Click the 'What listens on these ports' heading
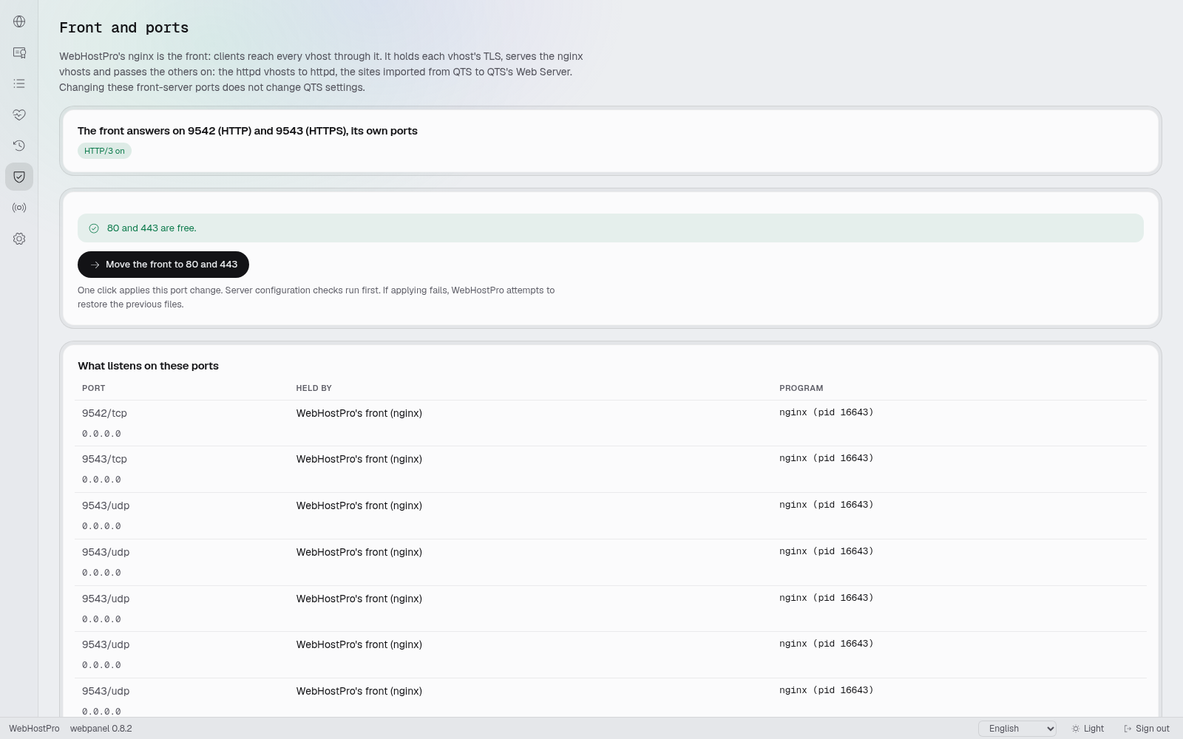Viewport: 1183px width, 739px height. pos(148,366)
